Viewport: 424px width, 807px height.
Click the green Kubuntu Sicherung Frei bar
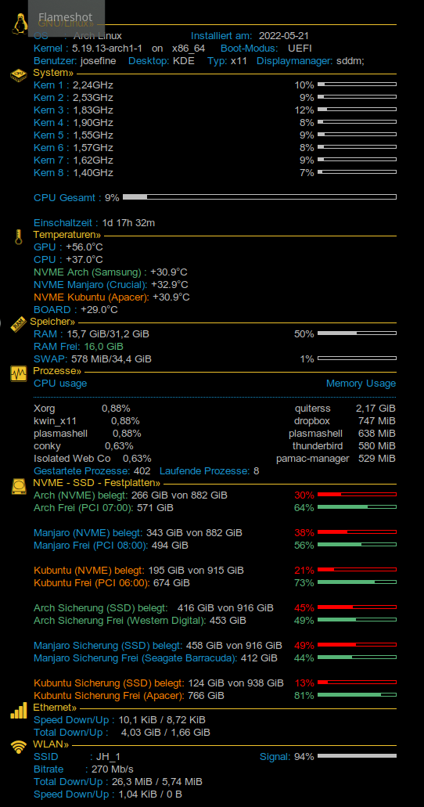click(357, 695)
